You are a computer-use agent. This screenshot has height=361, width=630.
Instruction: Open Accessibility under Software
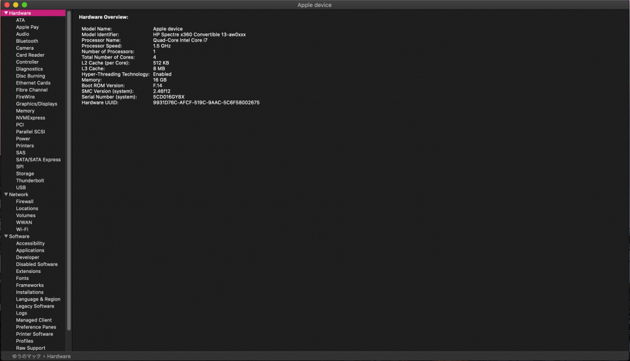[x=30, y=243]
